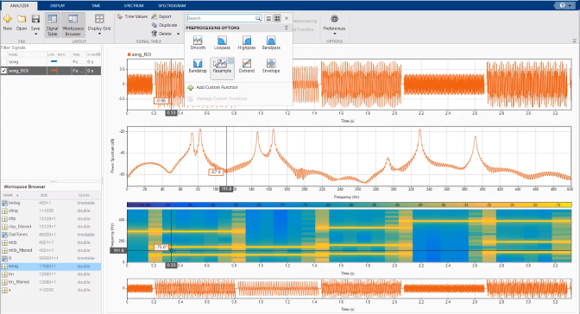Expand the Delete dropdown arrow

pos(179,34)
